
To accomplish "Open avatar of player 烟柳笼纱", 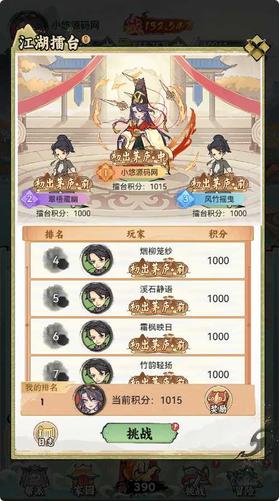I will point(97,260).
